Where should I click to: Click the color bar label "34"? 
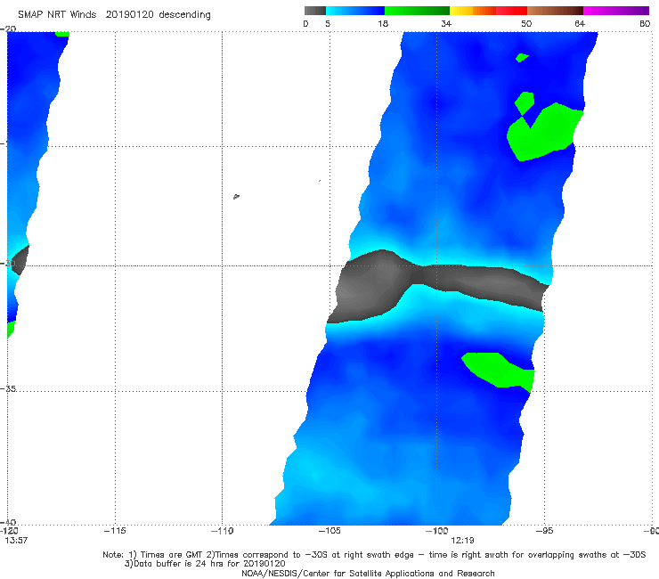coord(446,23)
